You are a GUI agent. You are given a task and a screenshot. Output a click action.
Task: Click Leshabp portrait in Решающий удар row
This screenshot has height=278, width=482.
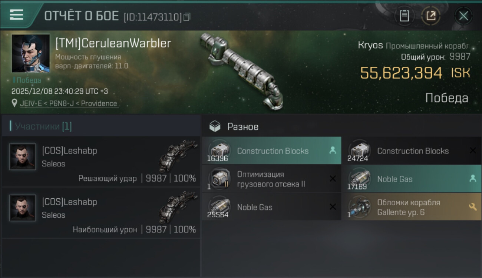tap(23, 157)
